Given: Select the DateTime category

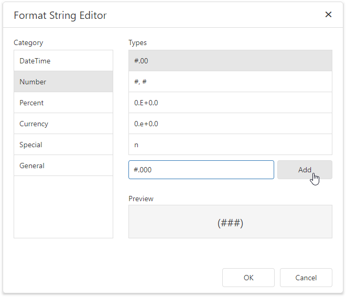Looking at the screenshot, I should [63, 61].
